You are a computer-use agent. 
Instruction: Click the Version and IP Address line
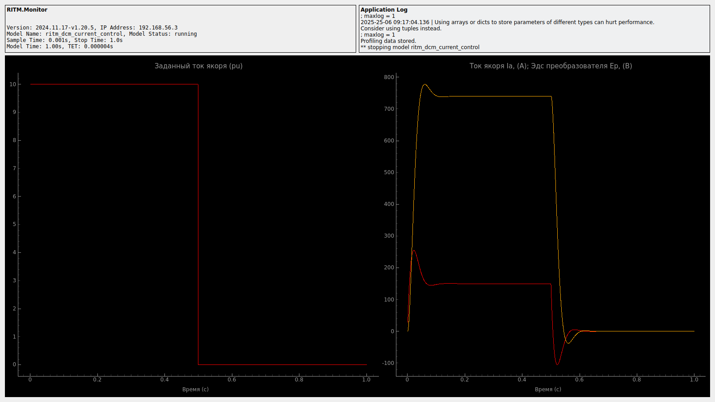point(92,28)
